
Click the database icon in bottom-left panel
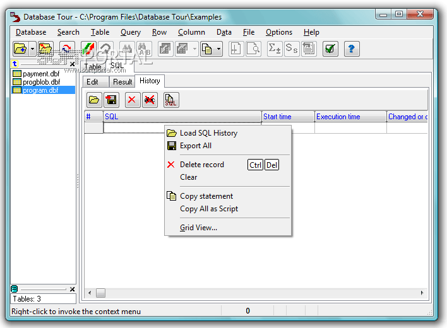[x=15, y=289]
